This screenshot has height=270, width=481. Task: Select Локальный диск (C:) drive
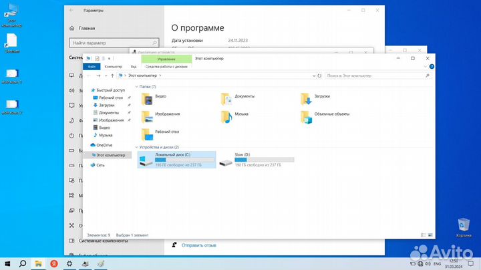176,160
